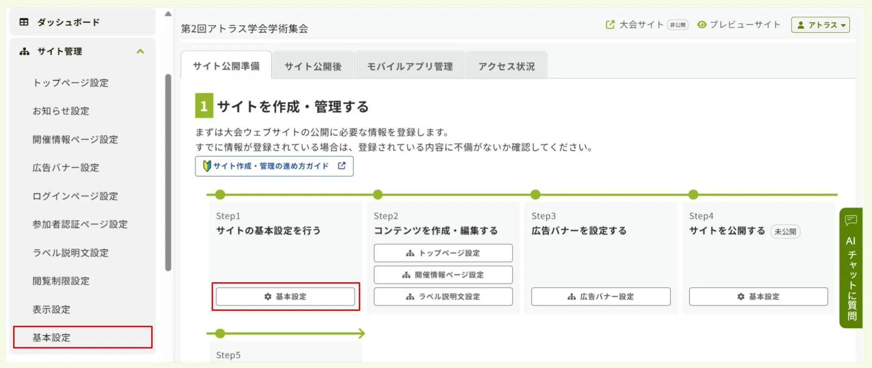Click コンテンツを作成・編集する heading
Viewport: 872px width, 368px height.
coord(436,231)
